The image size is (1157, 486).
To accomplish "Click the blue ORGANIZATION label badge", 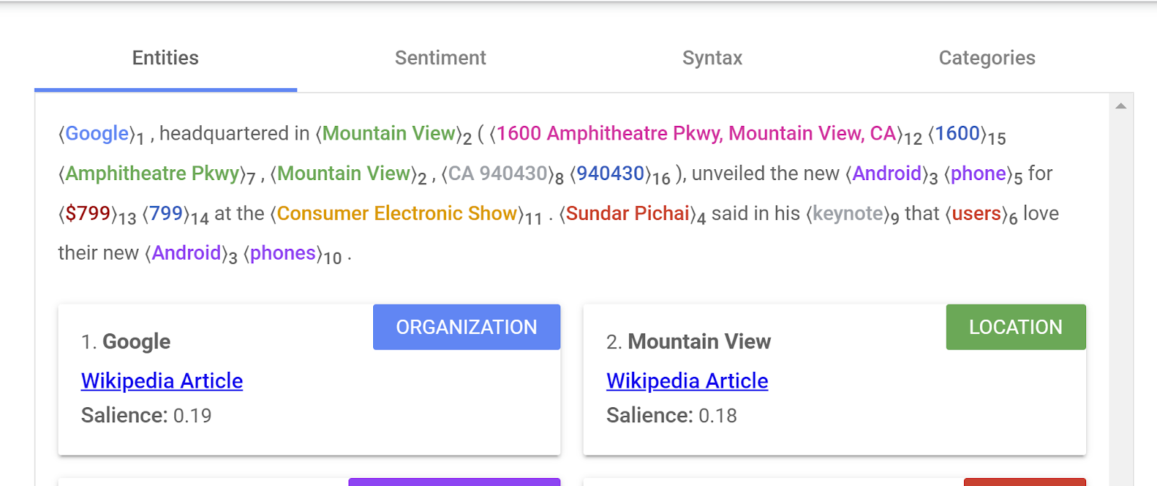I will [466, 327].
